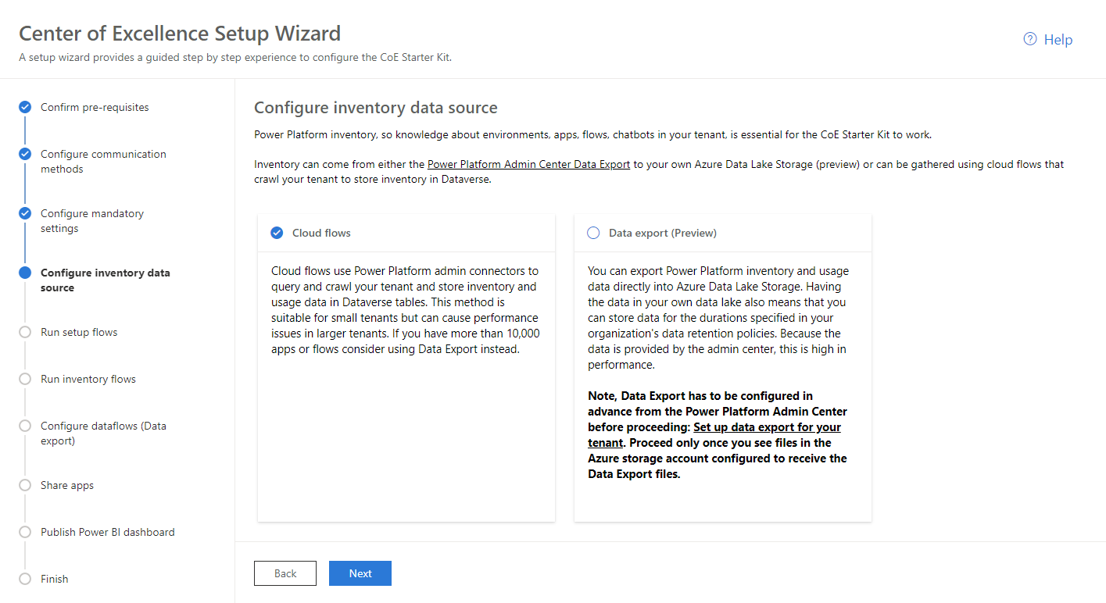This screenshot has height=603, width=1106.
Task: Select the Data export (Preview) radio option
Action: 593,233
